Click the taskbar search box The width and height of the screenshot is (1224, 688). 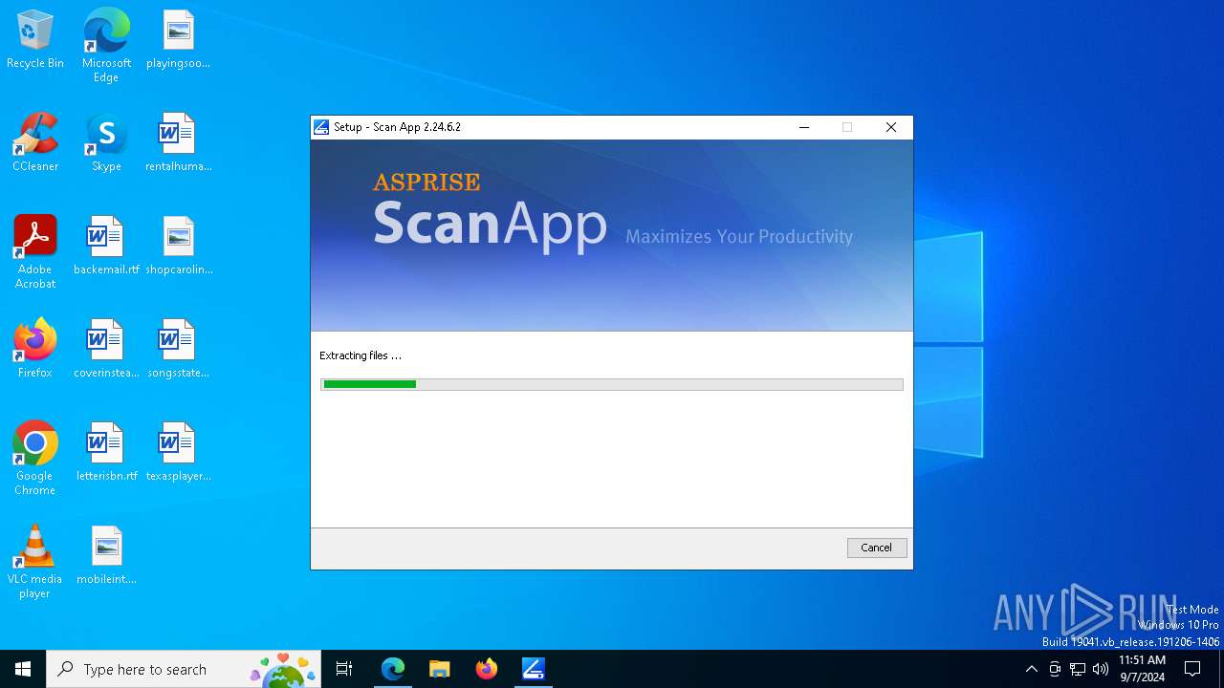coord(184,669)
